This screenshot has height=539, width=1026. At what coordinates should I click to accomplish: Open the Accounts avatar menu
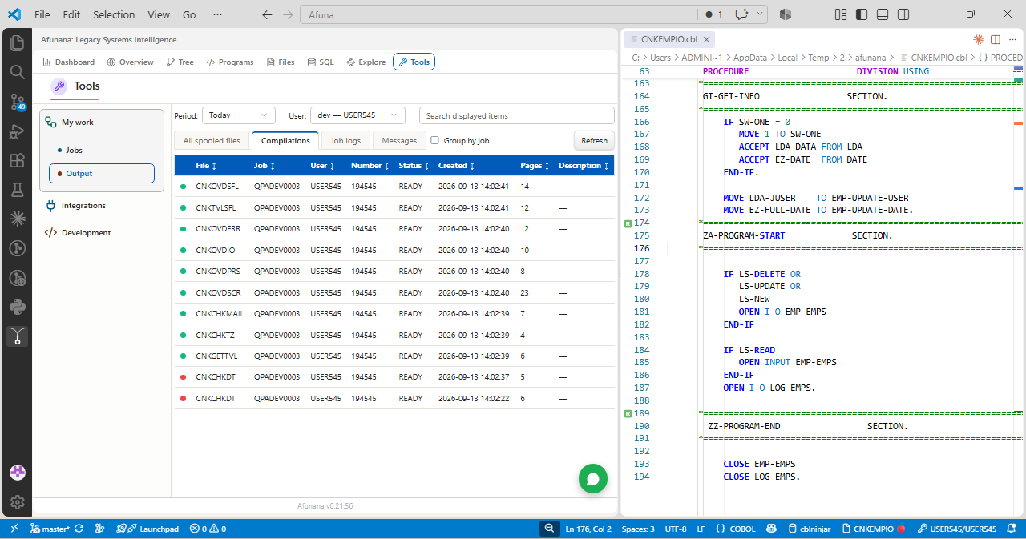[x=17, y=473]
